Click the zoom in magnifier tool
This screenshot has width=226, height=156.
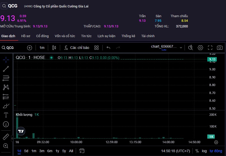(6, 146)
